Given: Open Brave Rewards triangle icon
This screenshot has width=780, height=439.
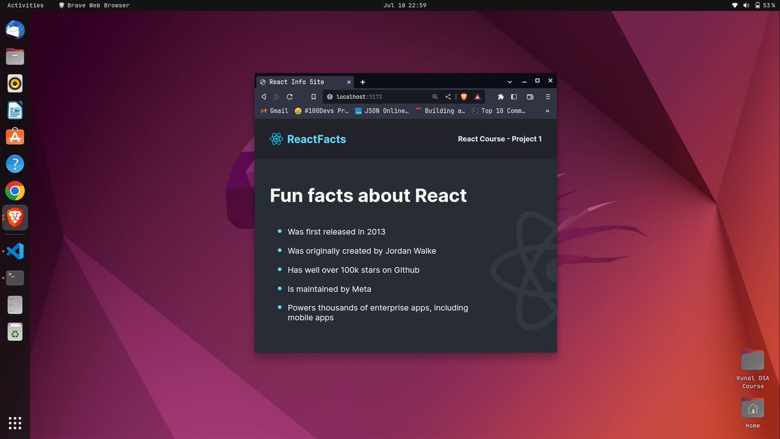Looking at the screenshot, I should (x=477, y=96).
